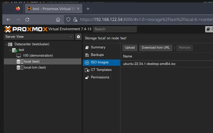Collapse the test node expander
Screen dimensions: 213x133
pos(10,50)
